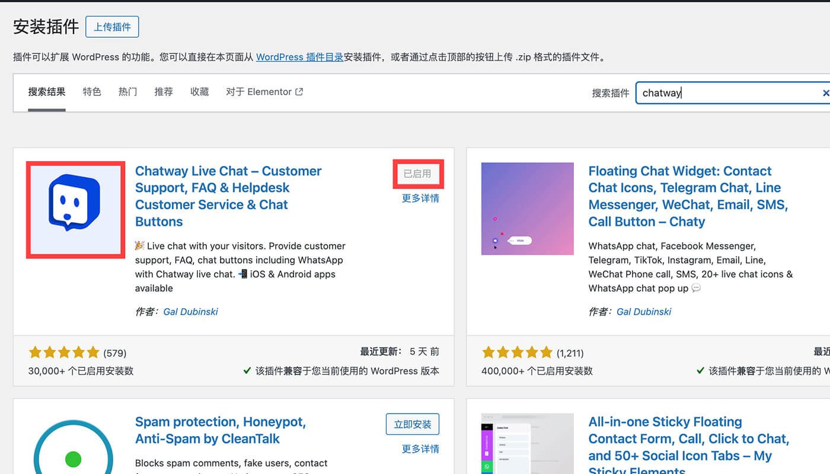Select the 搜索结果 tab
The image size is (830, 474).
47,92
